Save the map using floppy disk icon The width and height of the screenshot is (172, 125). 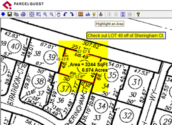tap(10, 14)
